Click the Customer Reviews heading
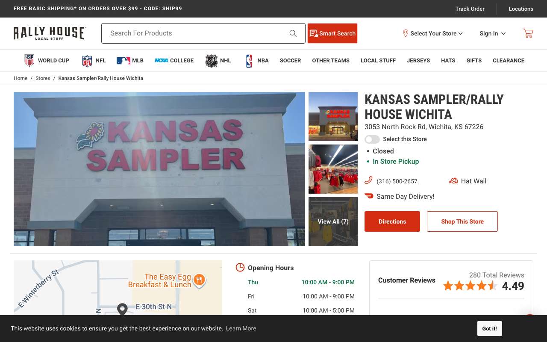Screen dimensions: 547x342 (407, 280)
